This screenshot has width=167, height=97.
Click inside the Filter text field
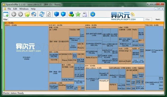click(x=76, y=20)
